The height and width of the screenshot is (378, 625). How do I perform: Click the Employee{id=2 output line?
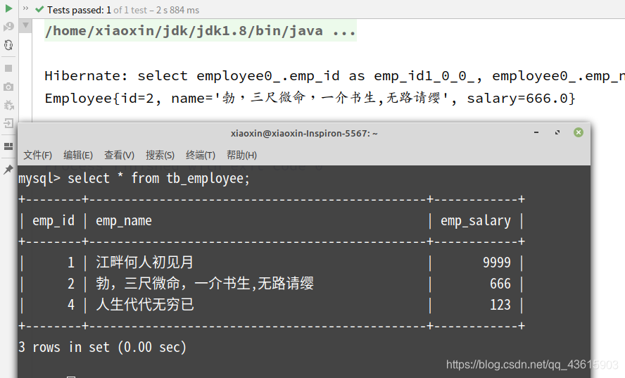[310, 98]
